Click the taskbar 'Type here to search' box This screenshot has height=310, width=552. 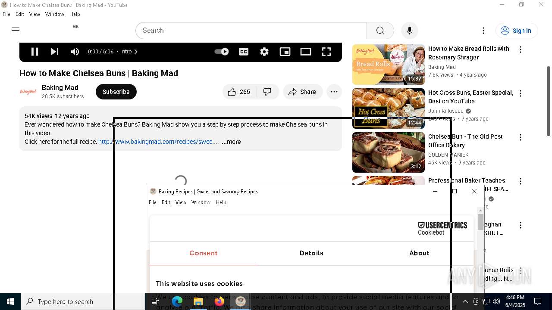click(x=83, y=301)
